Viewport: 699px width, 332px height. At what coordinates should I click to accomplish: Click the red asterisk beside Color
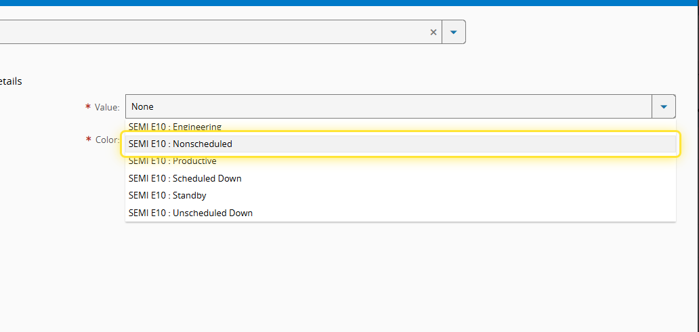point(88,140)
